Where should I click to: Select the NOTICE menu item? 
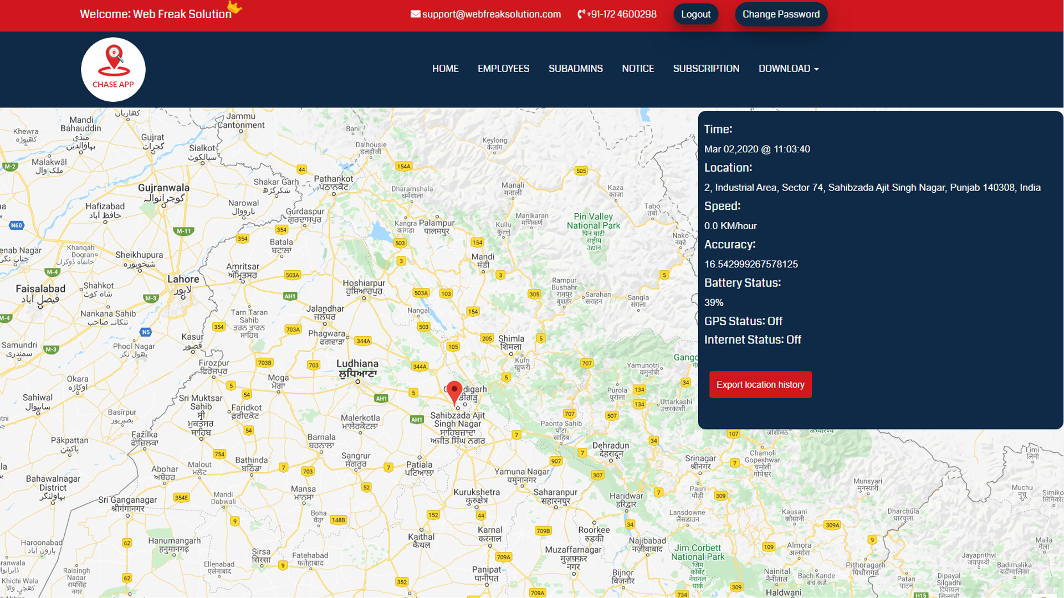(x=638, y=69)
